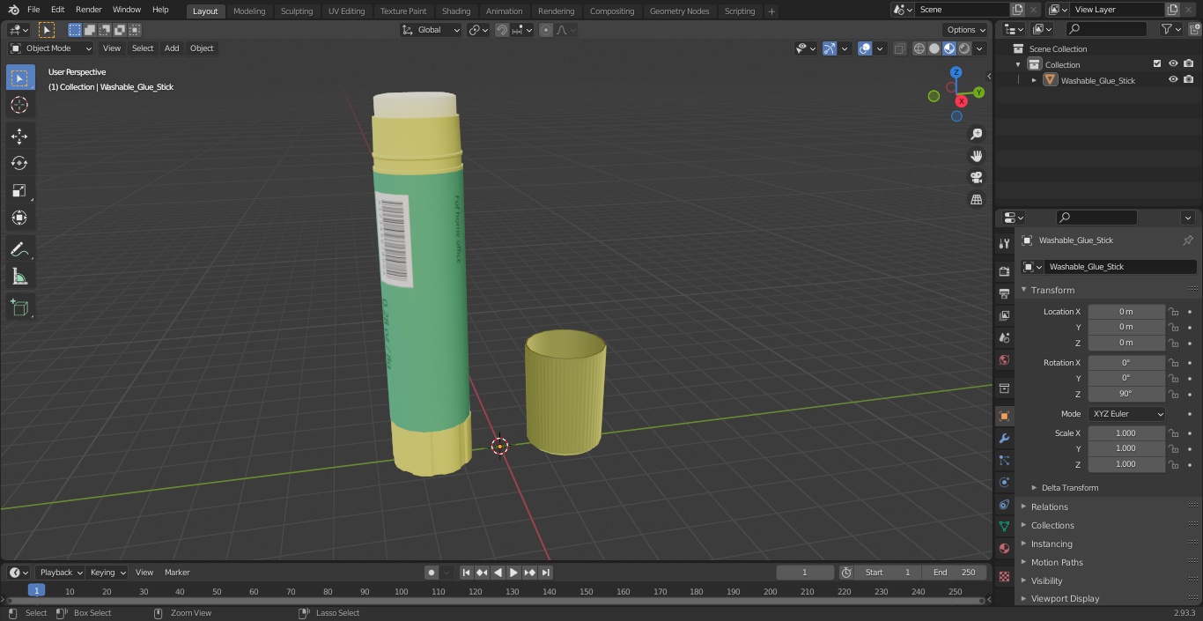Open the Render properties tab
Screen dimensions: 1203x621
(1004, 271)
